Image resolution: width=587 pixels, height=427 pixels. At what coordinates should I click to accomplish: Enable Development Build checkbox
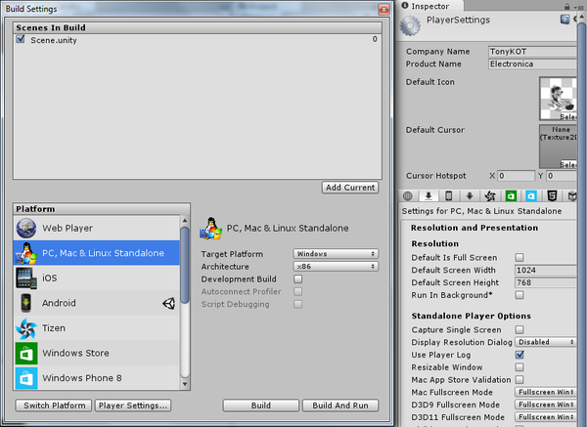coord(298,278)
